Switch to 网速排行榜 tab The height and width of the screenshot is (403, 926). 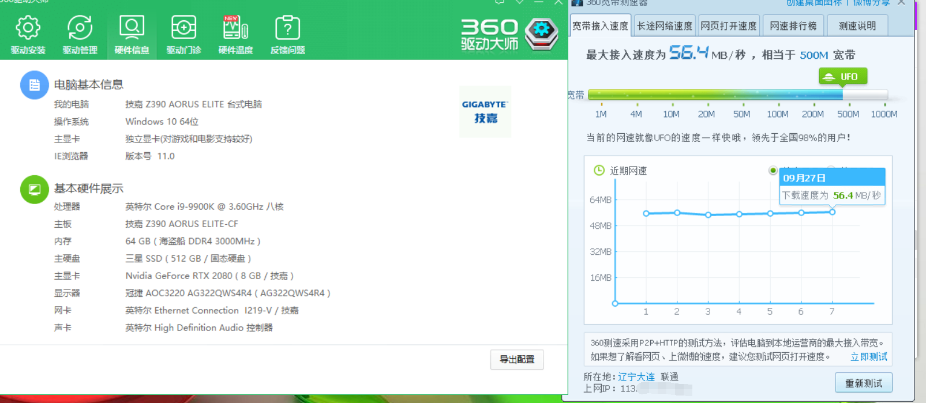[x=793, y=26]
